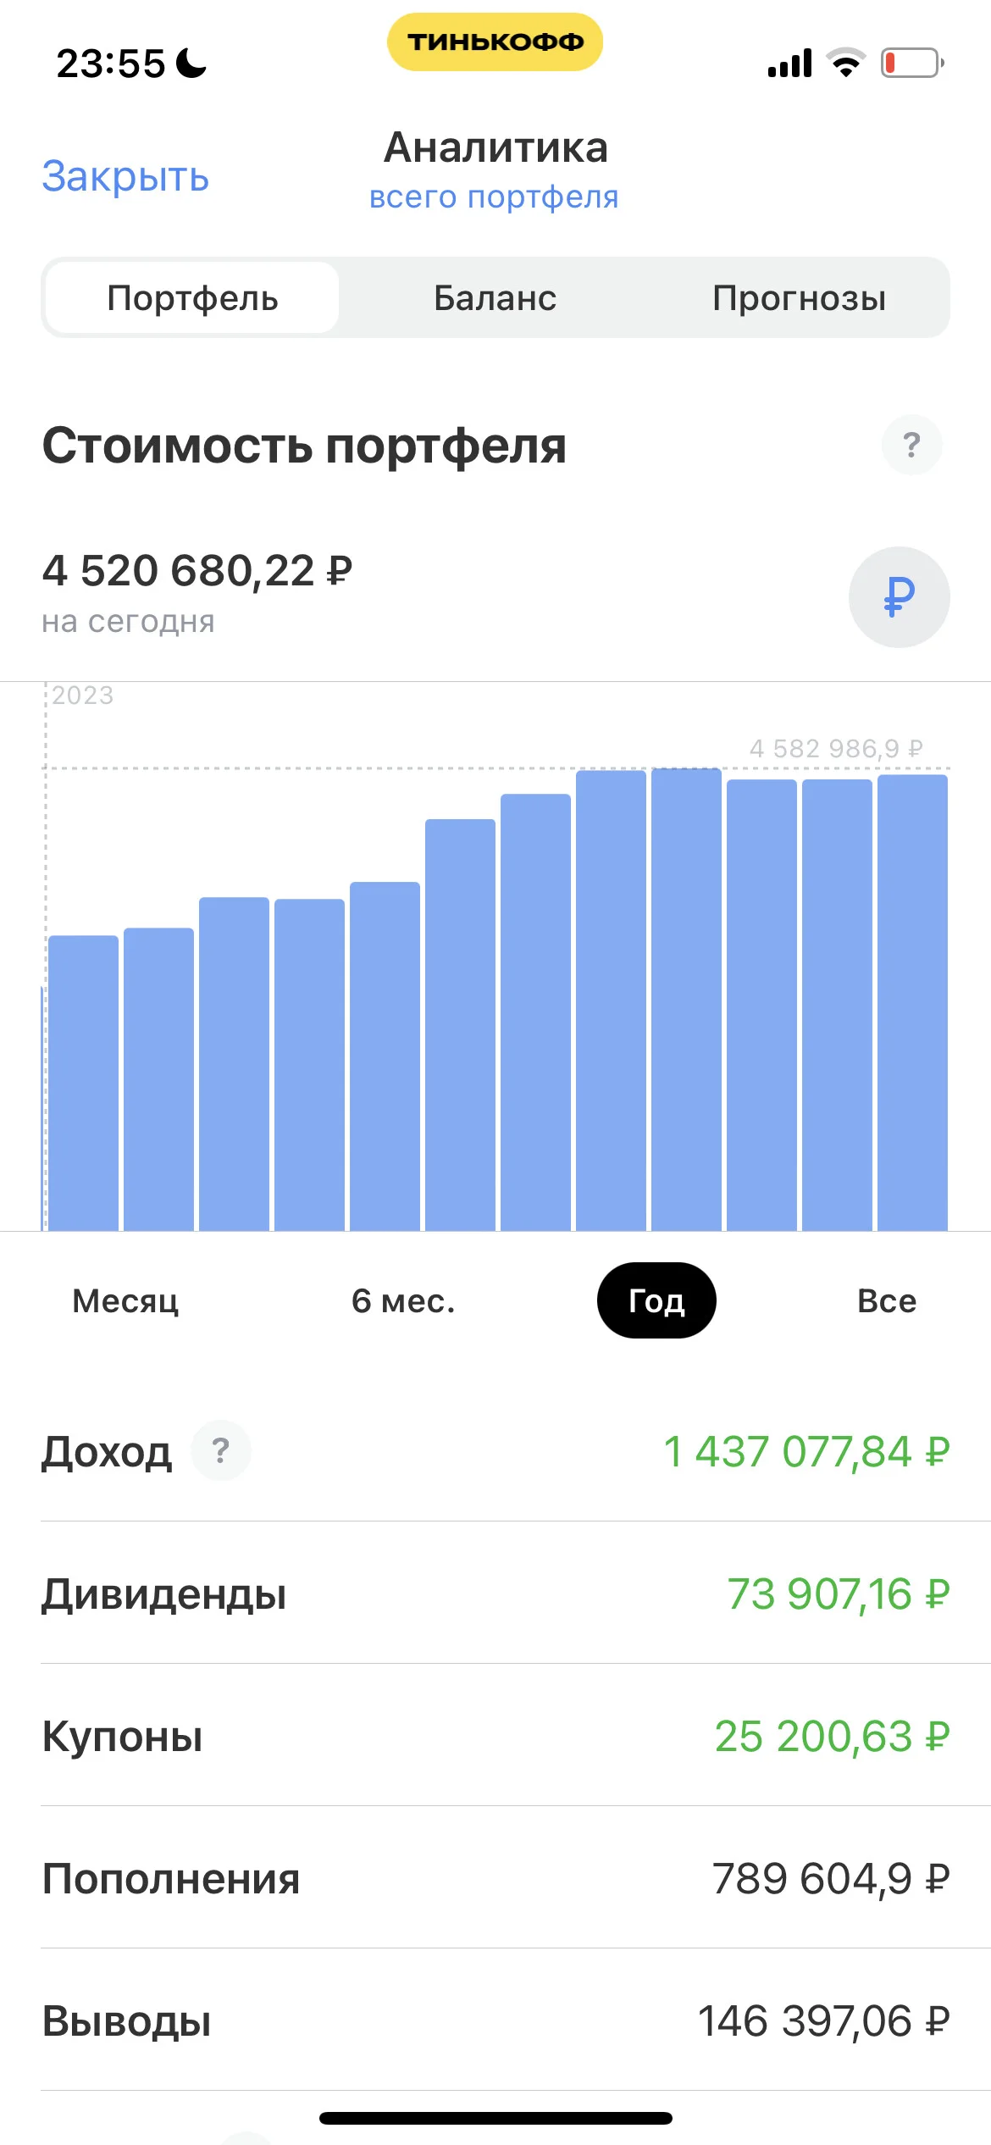Image resolution: width=991 pixels, height=2145 pixels.
Task: Select the Месяц period
Action: pos(125,1300)
